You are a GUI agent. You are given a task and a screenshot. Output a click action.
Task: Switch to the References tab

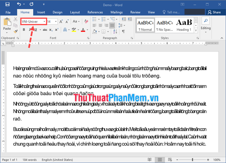tap(95, 12)
